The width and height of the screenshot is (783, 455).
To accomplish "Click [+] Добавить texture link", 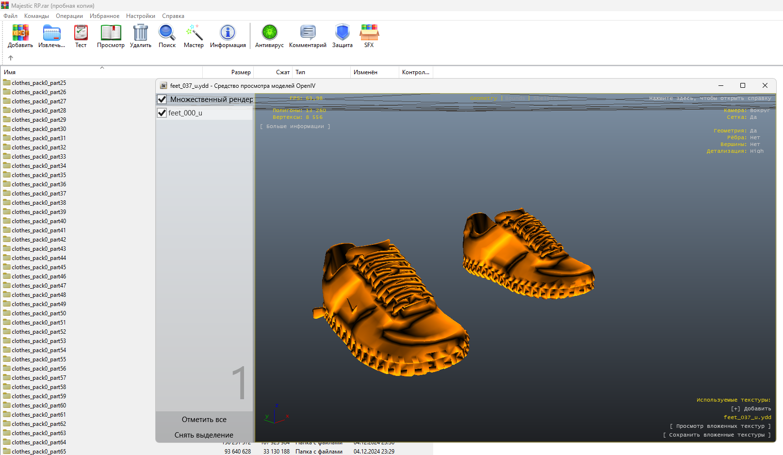I will coord(751,409).
